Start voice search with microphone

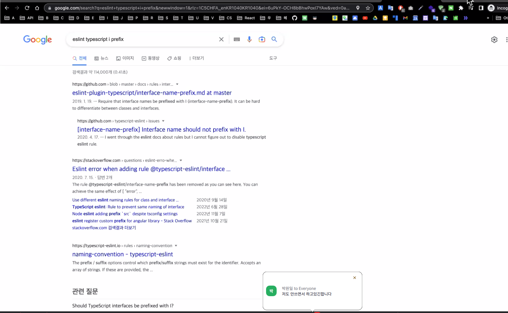point(249,39)
